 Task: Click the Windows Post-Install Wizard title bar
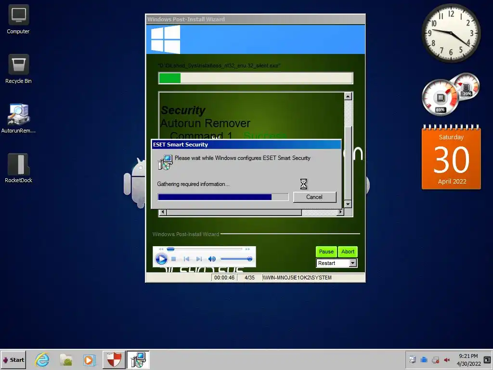(x=255, y=19)
